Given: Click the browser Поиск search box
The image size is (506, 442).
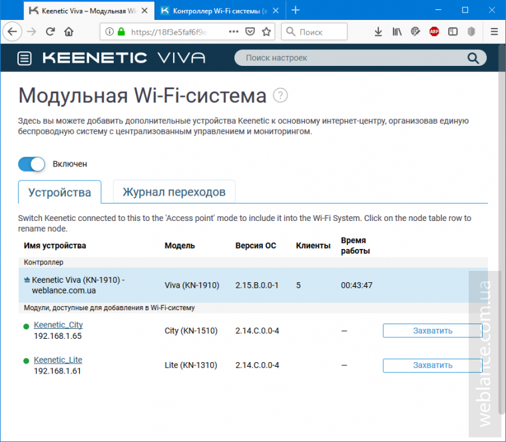Looking at the screenshot, I should [314, 31].
